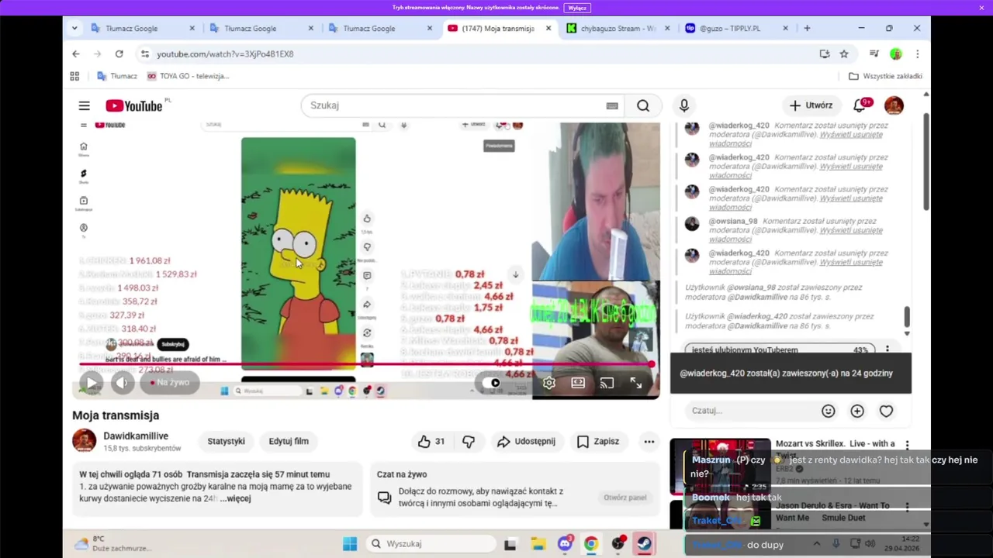Save the video with Zapisz

598,441
